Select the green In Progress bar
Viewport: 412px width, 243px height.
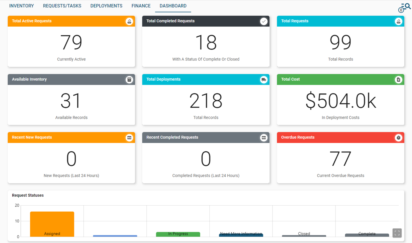(x=178, y=234)
